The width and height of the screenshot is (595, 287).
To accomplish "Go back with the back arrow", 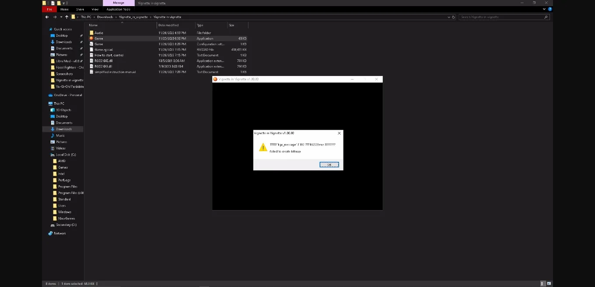I will point(47,17).
